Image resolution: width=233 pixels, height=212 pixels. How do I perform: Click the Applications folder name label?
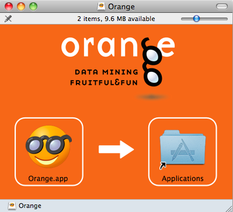[183, 179]
